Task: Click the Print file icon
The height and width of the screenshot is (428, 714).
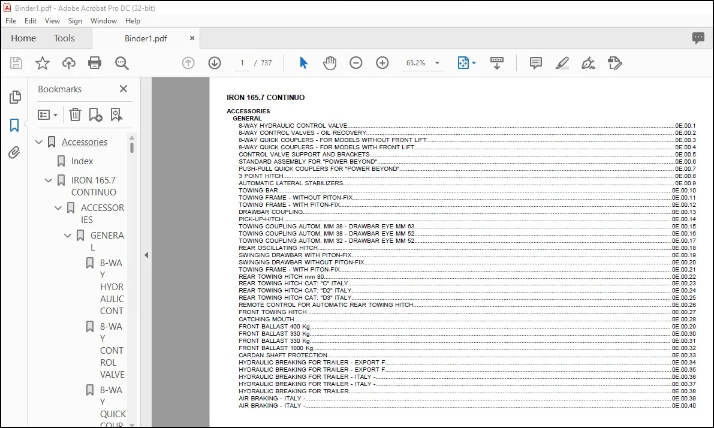Action: click(95, 63)
